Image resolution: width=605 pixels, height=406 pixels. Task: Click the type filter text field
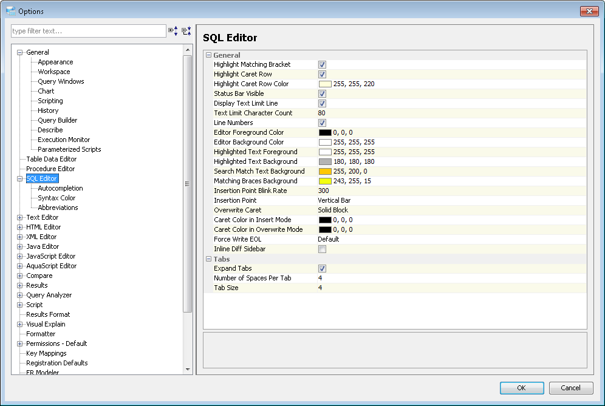pyautogui.click(x=88, y=31)
